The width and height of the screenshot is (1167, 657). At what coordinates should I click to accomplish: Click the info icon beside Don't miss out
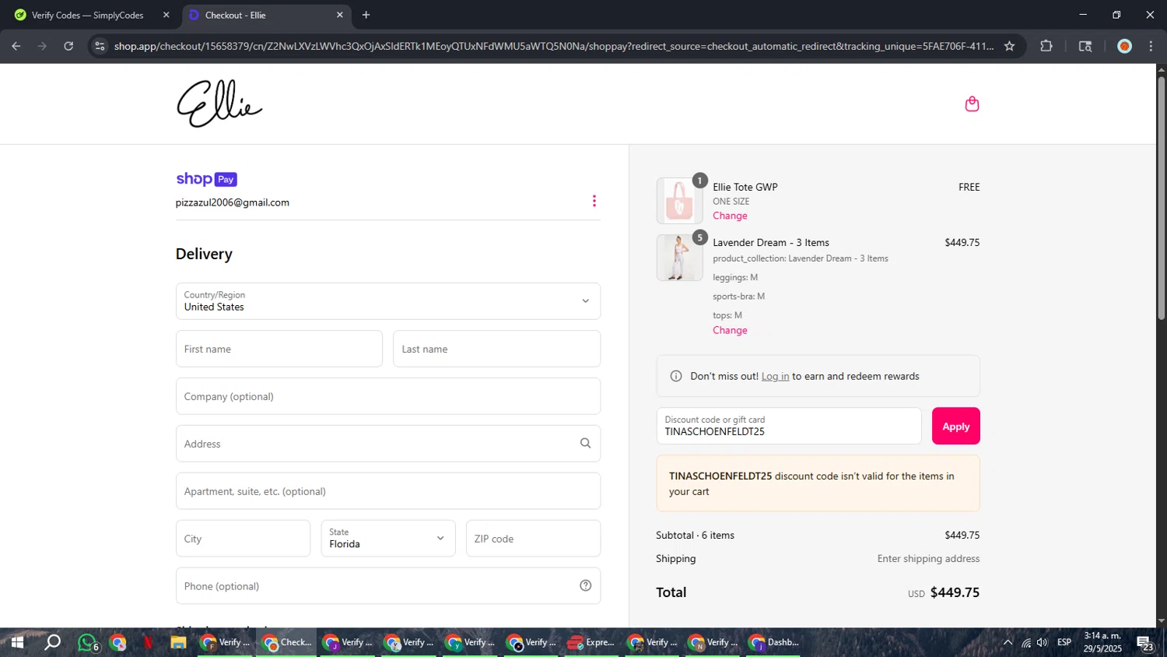coord(676,376)
